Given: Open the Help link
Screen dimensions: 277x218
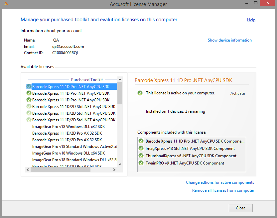Looking at the screenshot, I should [251, 20].
